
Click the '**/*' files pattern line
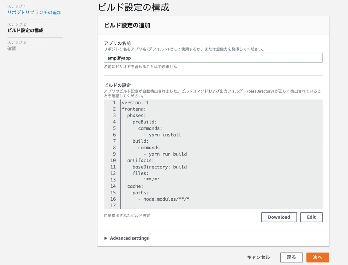[x=149, y=180]
